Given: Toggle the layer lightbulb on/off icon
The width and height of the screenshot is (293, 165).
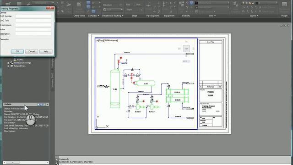Looking at the screenshot, I should pos(243,3).
